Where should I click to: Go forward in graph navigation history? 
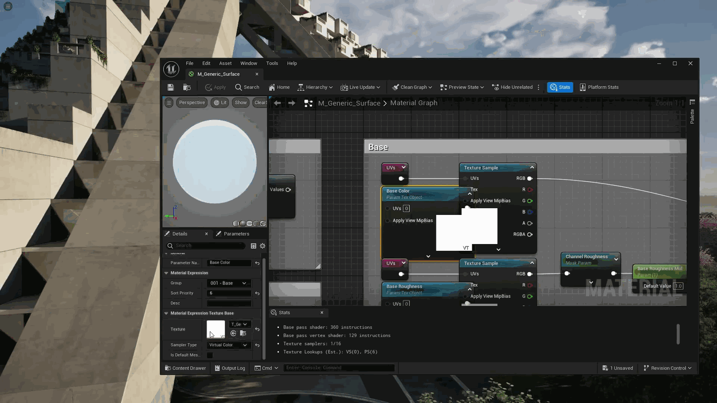[292, 103]
